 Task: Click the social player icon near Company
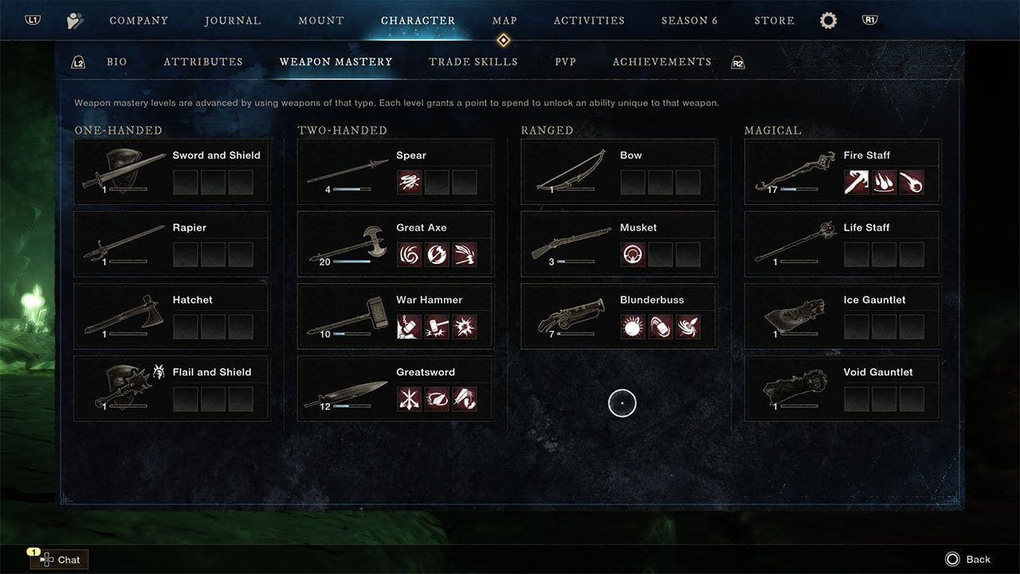coord(75,21)
